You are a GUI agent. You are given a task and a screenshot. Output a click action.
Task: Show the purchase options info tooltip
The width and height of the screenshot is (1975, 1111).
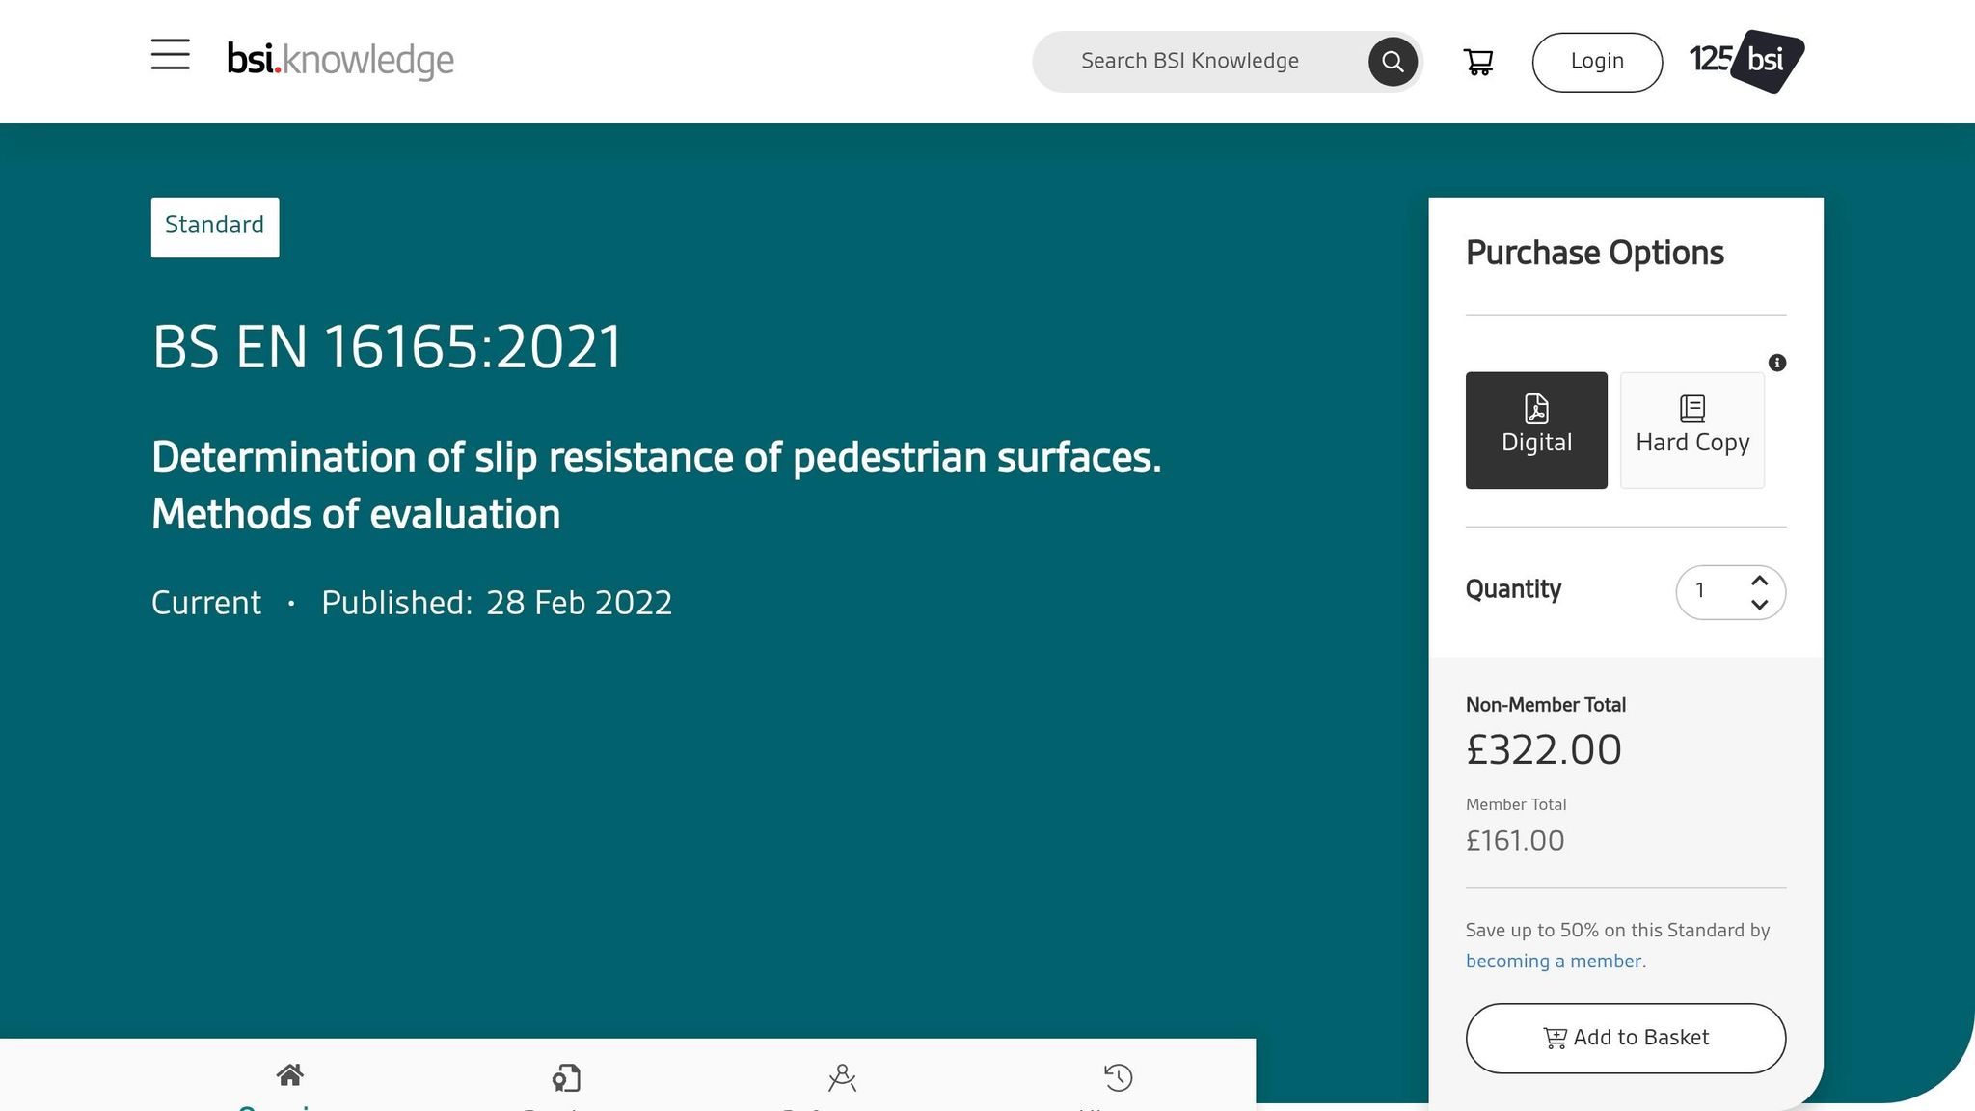point(1777,363)
